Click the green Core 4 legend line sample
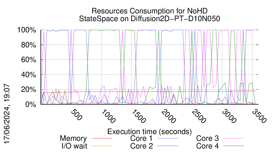This screenshot has width=272, height=152. pos(234,146)
